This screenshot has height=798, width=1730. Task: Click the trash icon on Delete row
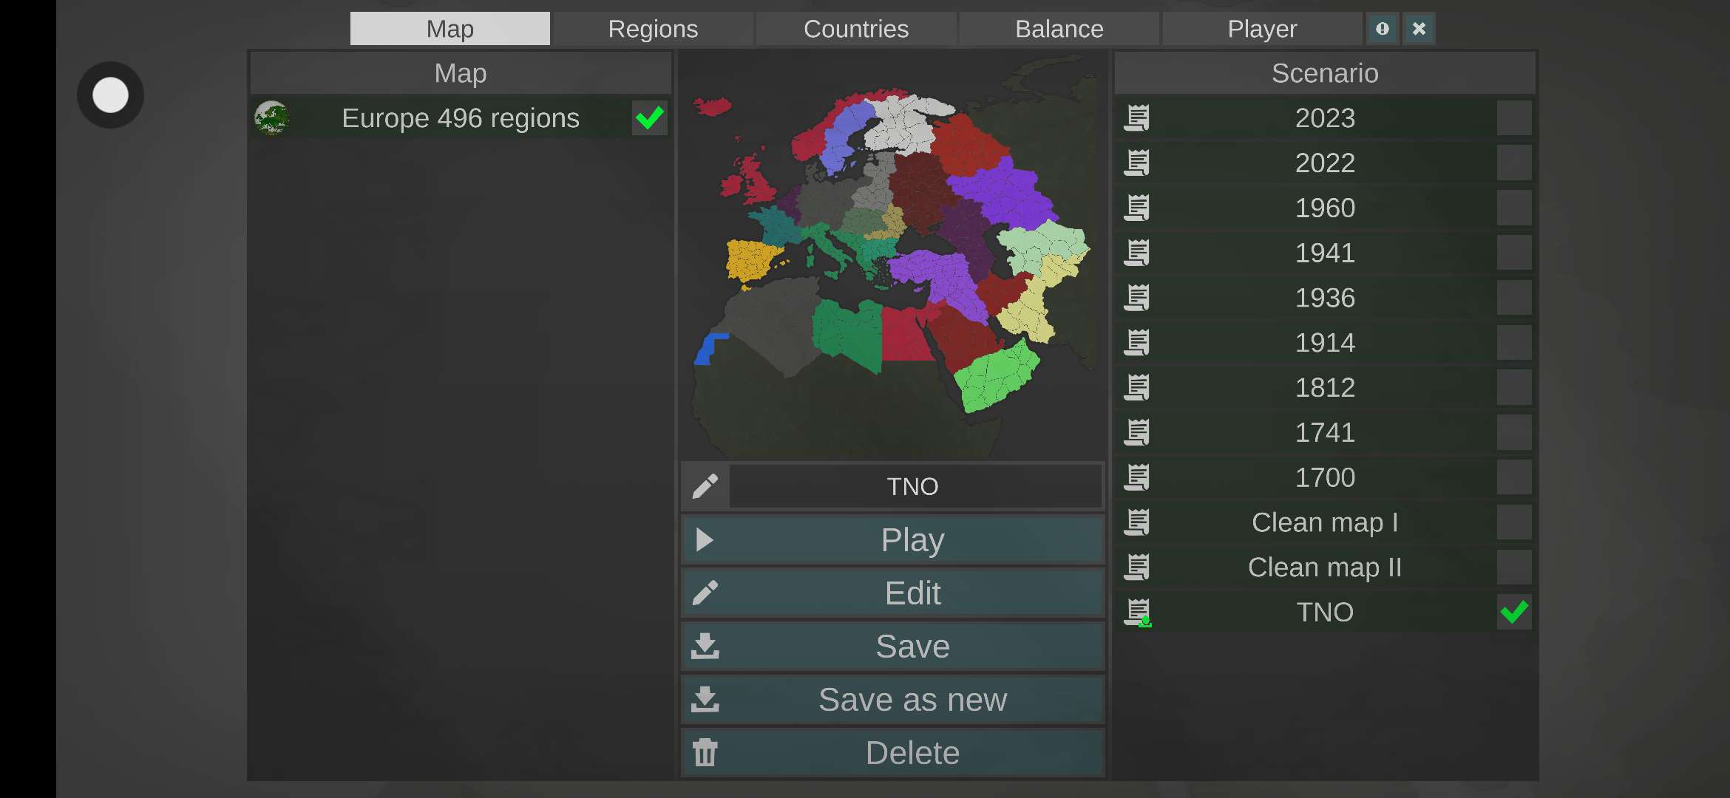point(705,753)
